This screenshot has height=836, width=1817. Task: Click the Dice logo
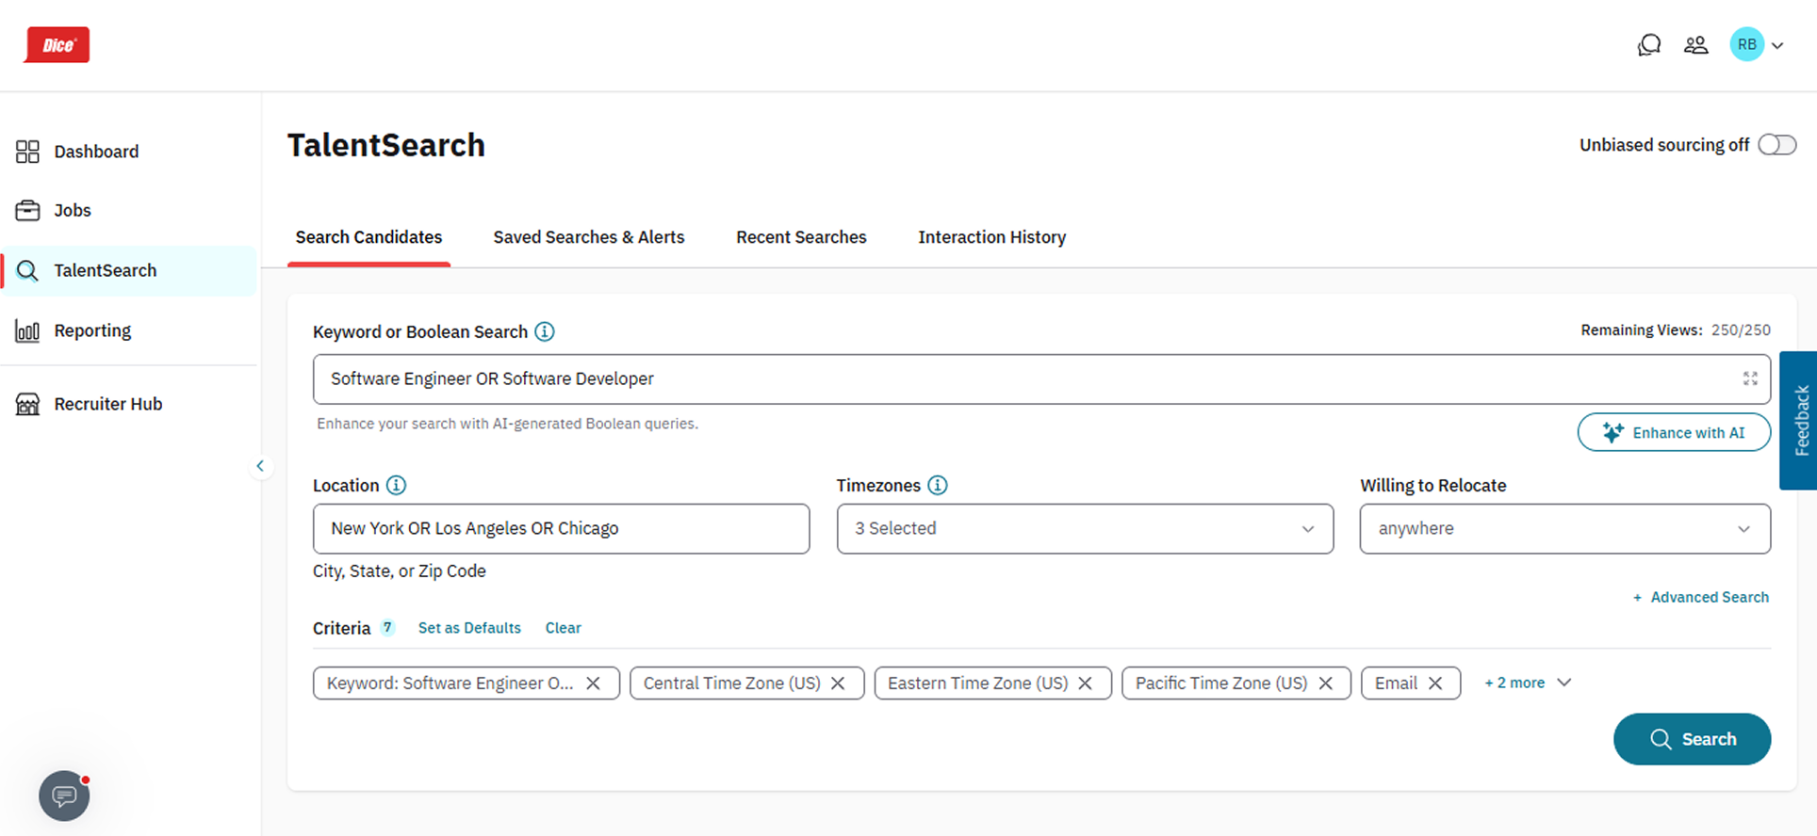pyautogui.click(x=57, y=45)
